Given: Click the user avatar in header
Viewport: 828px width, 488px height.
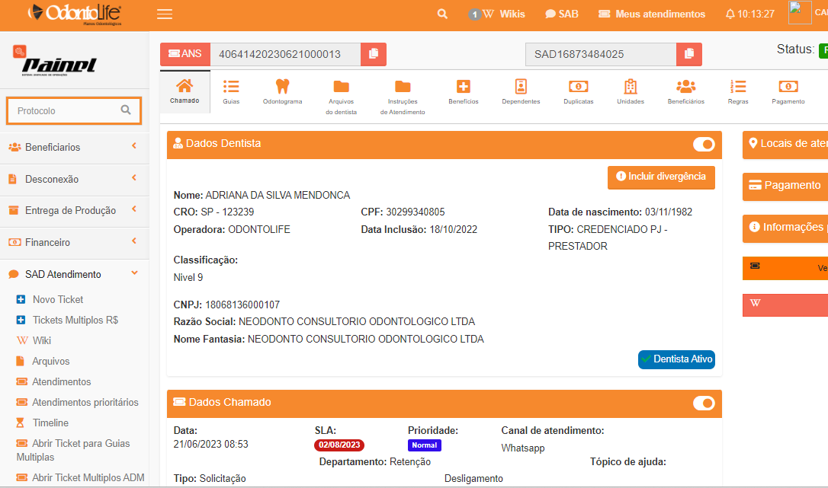Looking at the screenshot, I should coord(800,13).
